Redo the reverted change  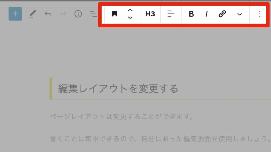point(63,14)
